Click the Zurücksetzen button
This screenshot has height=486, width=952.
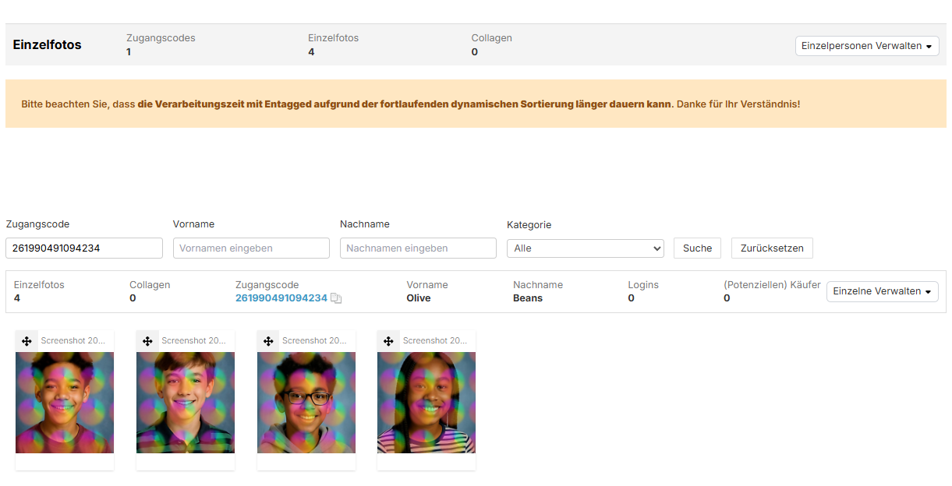pyautogui.click(x=772, y=248)
